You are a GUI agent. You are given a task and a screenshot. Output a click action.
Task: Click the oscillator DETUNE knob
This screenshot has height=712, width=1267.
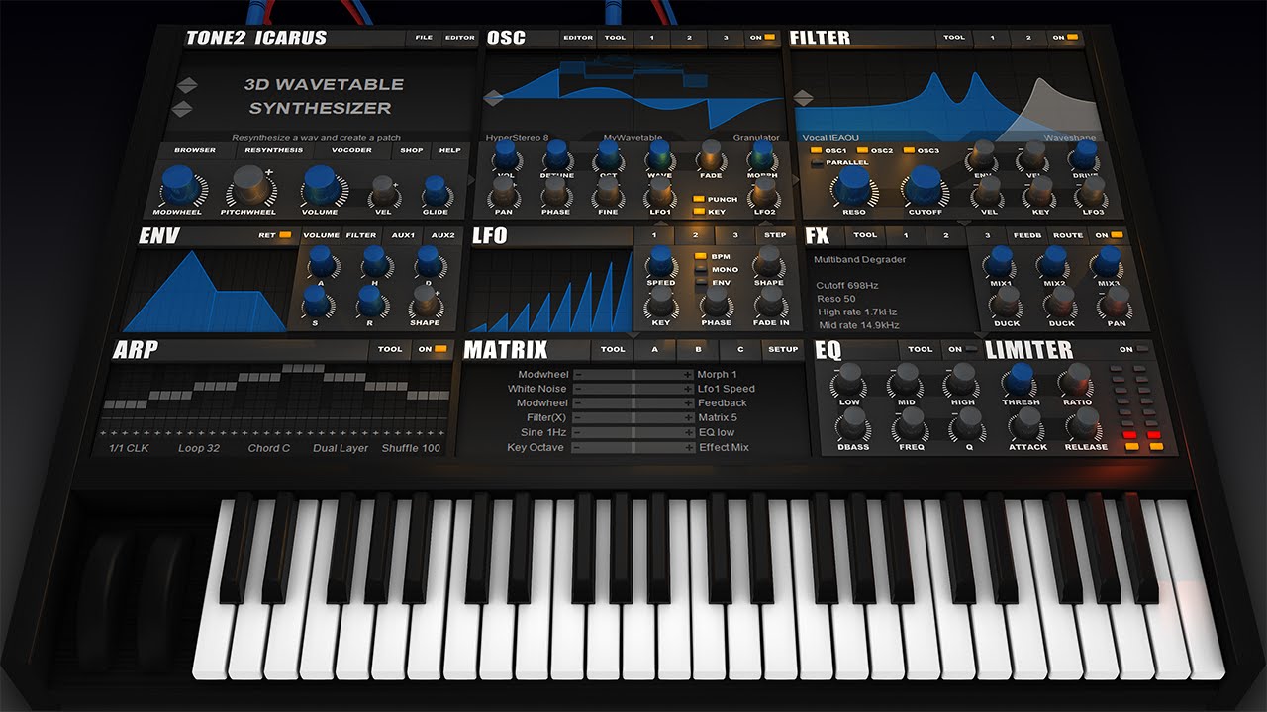(x=556, y=154)
